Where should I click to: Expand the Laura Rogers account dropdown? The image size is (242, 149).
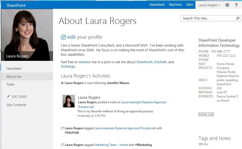click(209, 5)
